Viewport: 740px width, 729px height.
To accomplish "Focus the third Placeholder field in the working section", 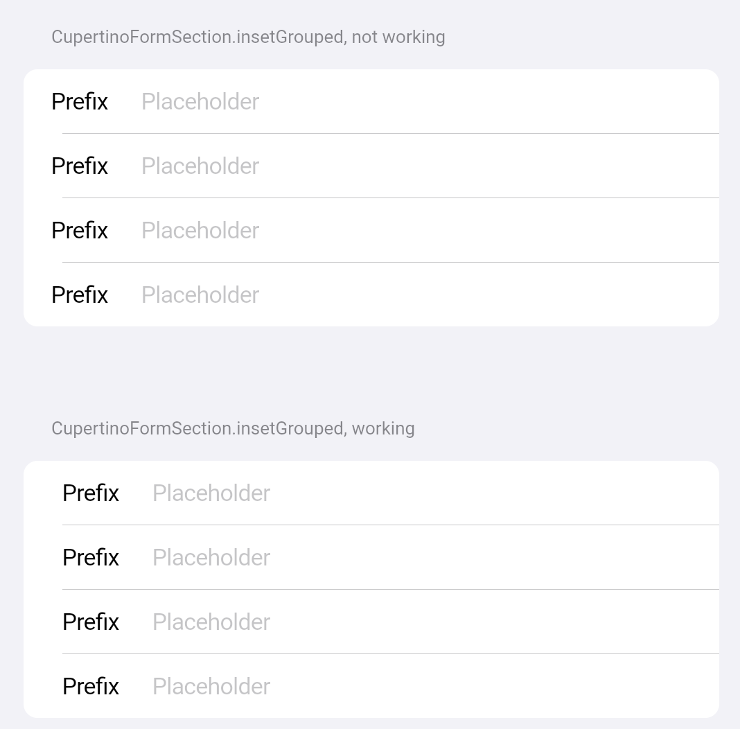I will (211, 622).
